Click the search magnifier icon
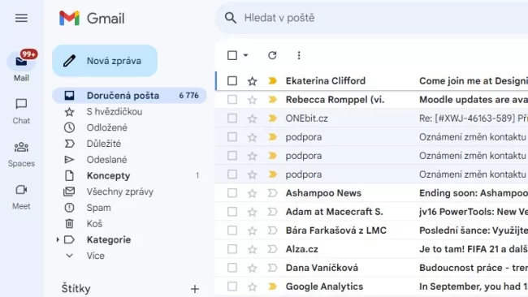 (x=231, y=18)
